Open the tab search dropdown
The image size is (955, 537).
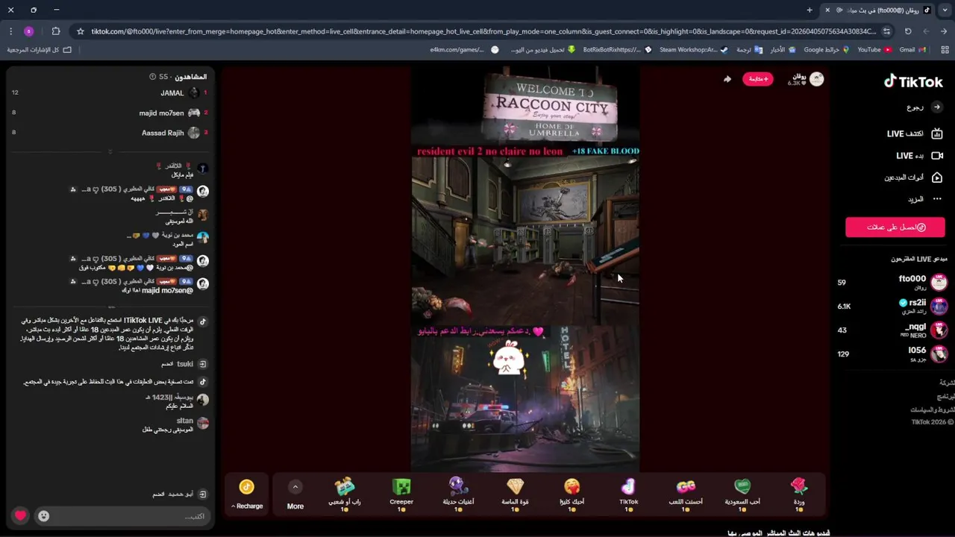(945, 10)
